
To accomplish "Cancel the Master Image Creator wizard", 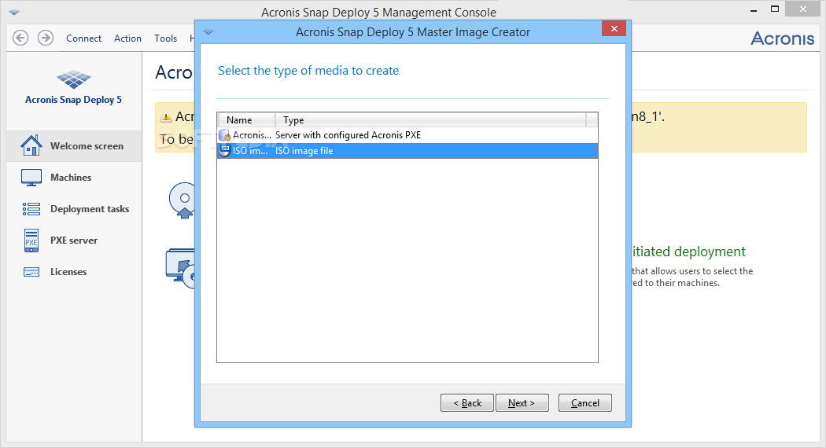I will pyautogui.click(x=585, y=402).
